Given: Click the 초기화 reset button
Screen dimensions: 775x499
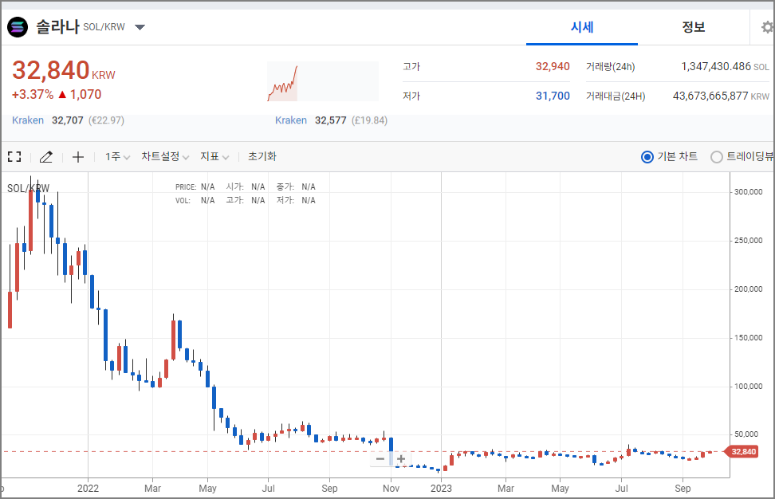Looking at the screenshot, I should coord(262,156).
